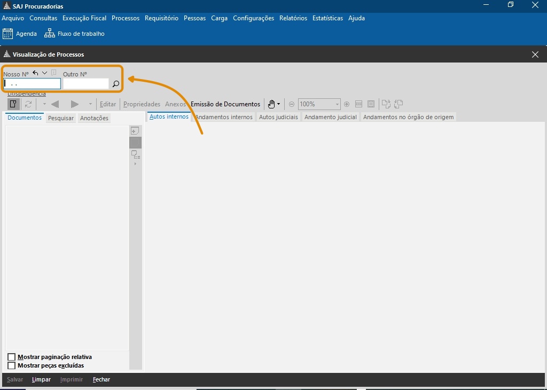Click into the Outro Nº input field

(85, 84)
